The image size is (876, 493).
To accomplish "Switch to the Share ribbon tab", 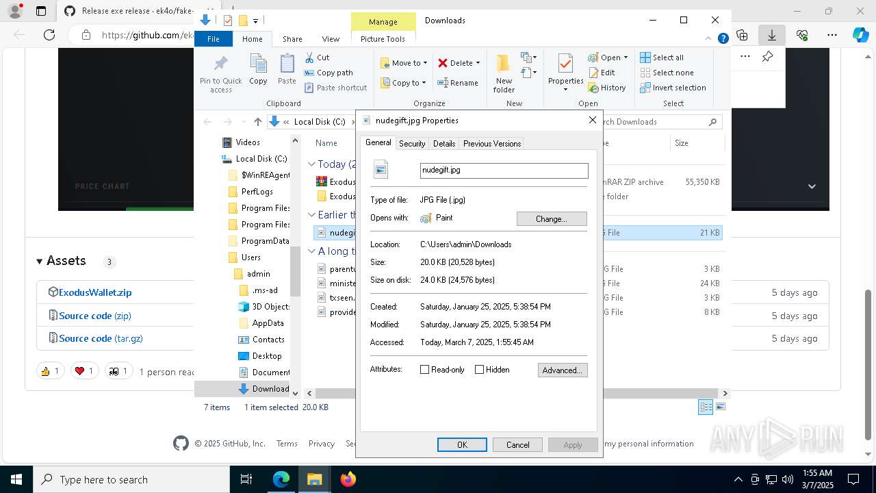I will pos(292,39).
